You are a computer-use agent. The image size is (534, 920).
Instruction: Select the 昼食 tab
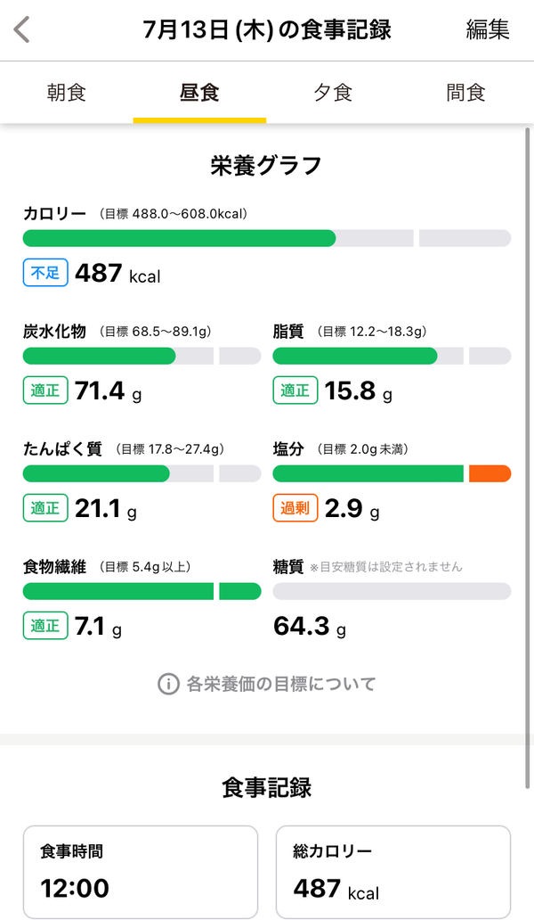coord(199,93)
